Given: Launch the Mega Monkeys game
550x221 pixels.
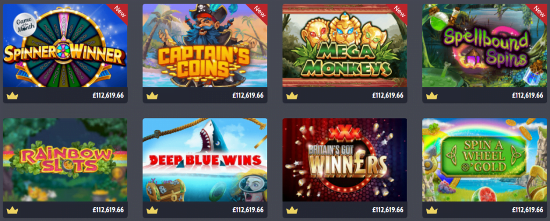Looking at the screenshot, I should (x=345, y=46).
